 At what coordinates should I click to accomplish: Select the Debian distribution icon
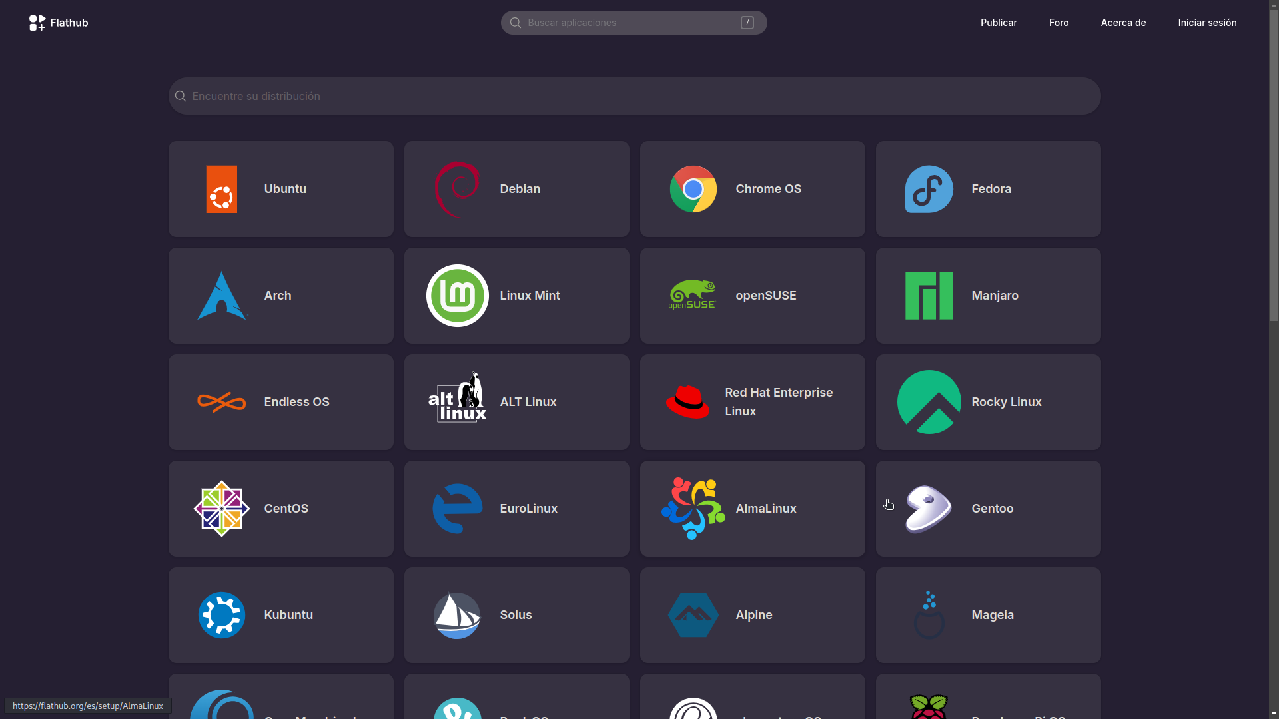click(458, 189)
